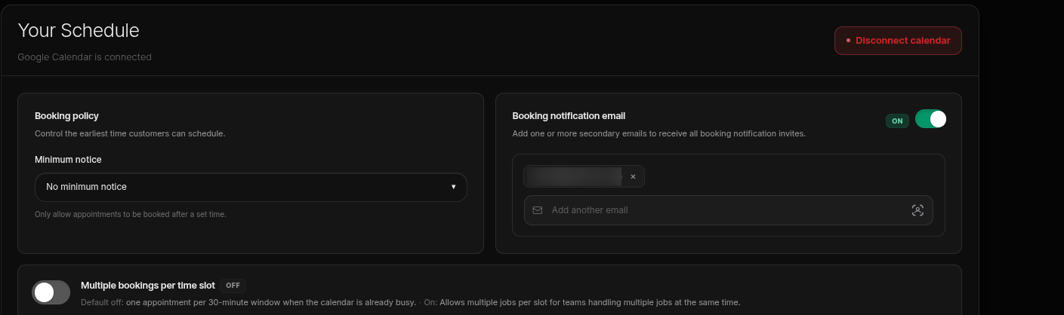Open the Minimum notice dropdown
Viewport: 1064px width, 315px height.
[x=251, y=187]
